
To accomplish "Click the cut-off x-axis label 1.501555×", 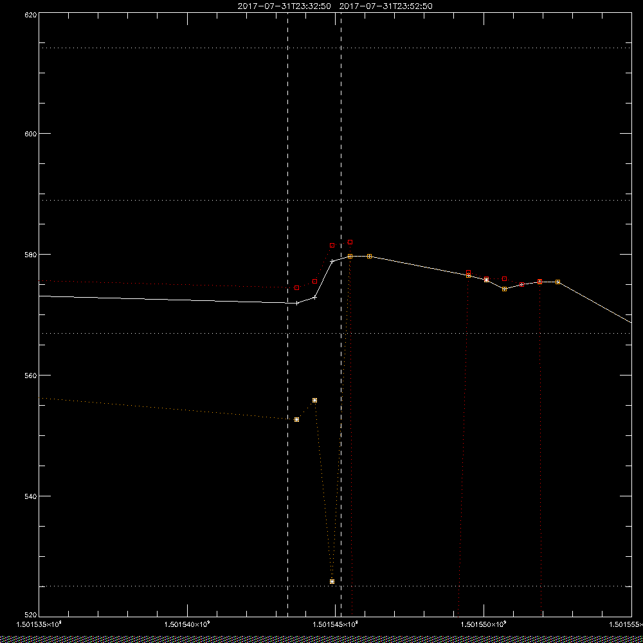I will (626, 624).
